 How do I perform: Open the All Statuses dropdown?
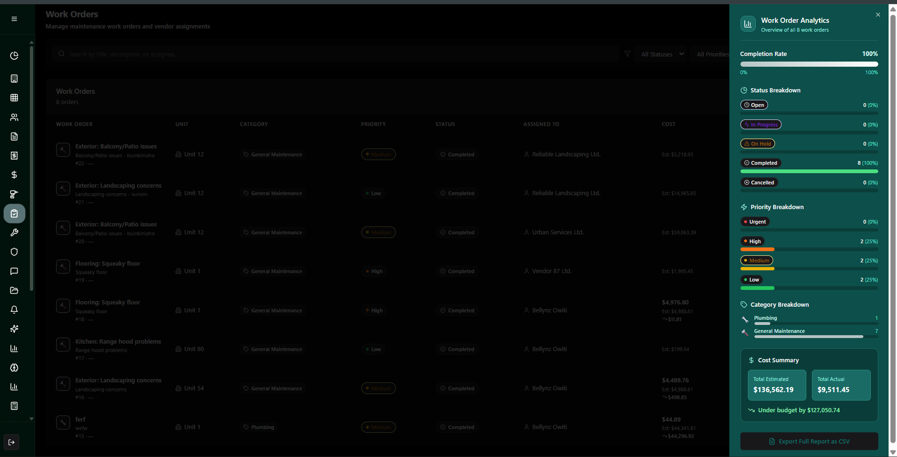pyautogui.click(x=662, y=54)
